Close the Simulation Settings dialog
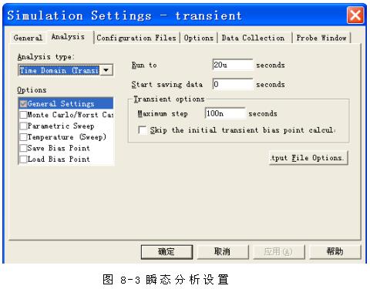 point(355,15)
